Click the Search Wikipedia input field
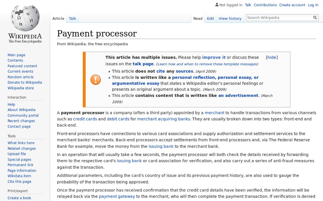 tap(279, 18)
